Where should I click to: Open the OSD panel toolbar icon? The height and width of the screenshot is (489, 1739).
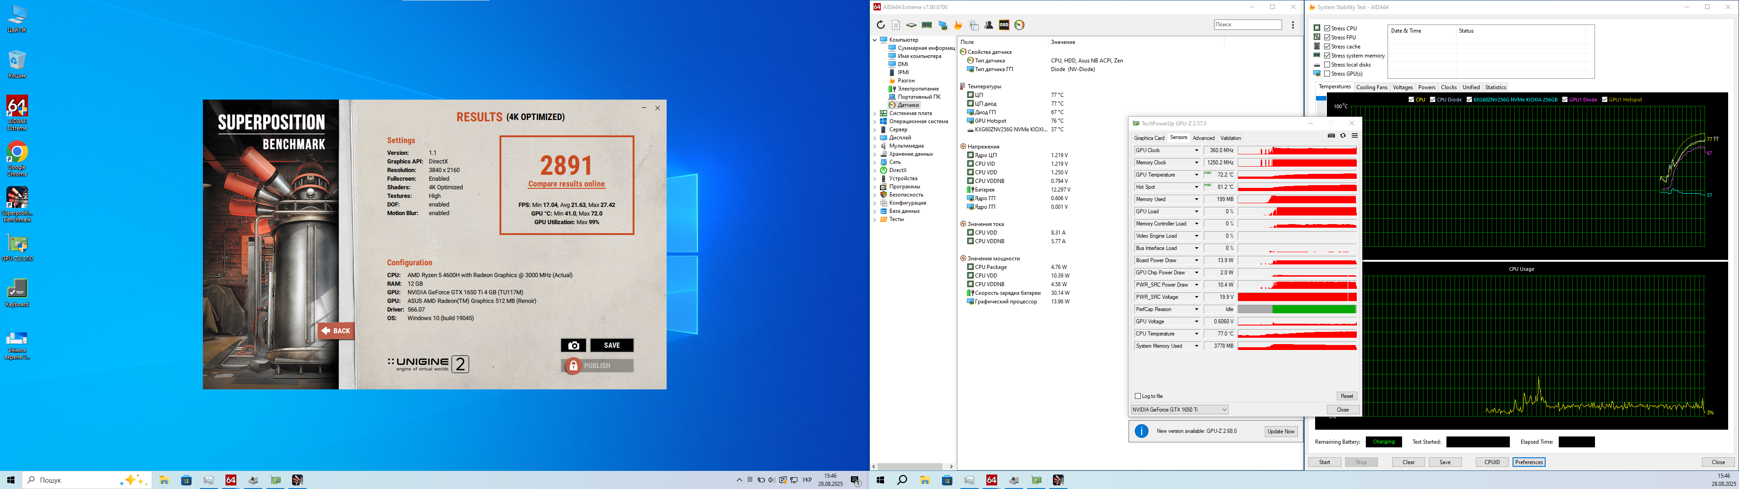1004,25
